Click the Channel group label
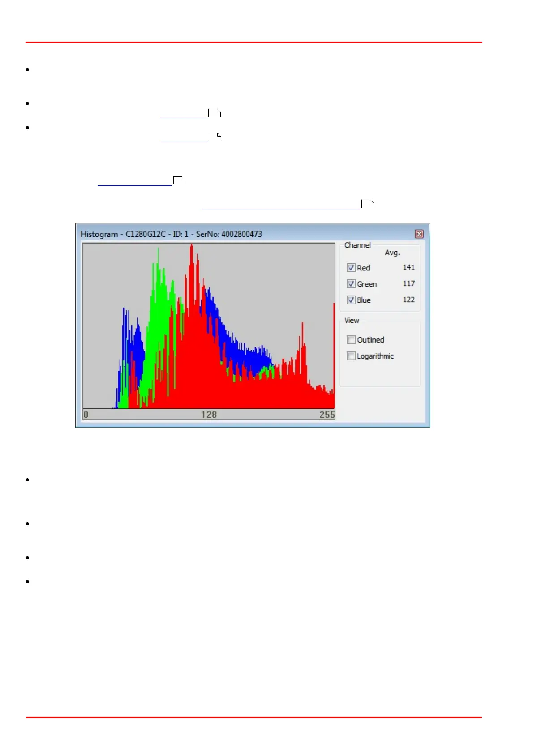This screenshot has width=533, height=754. (357, 245)
